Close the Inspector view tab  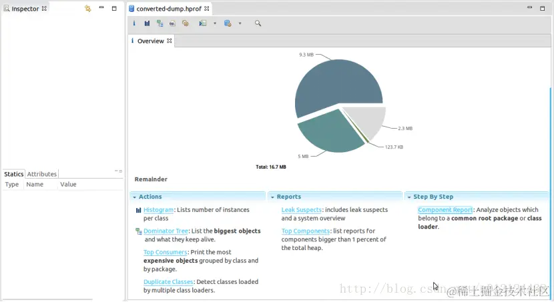pos(44,8)
